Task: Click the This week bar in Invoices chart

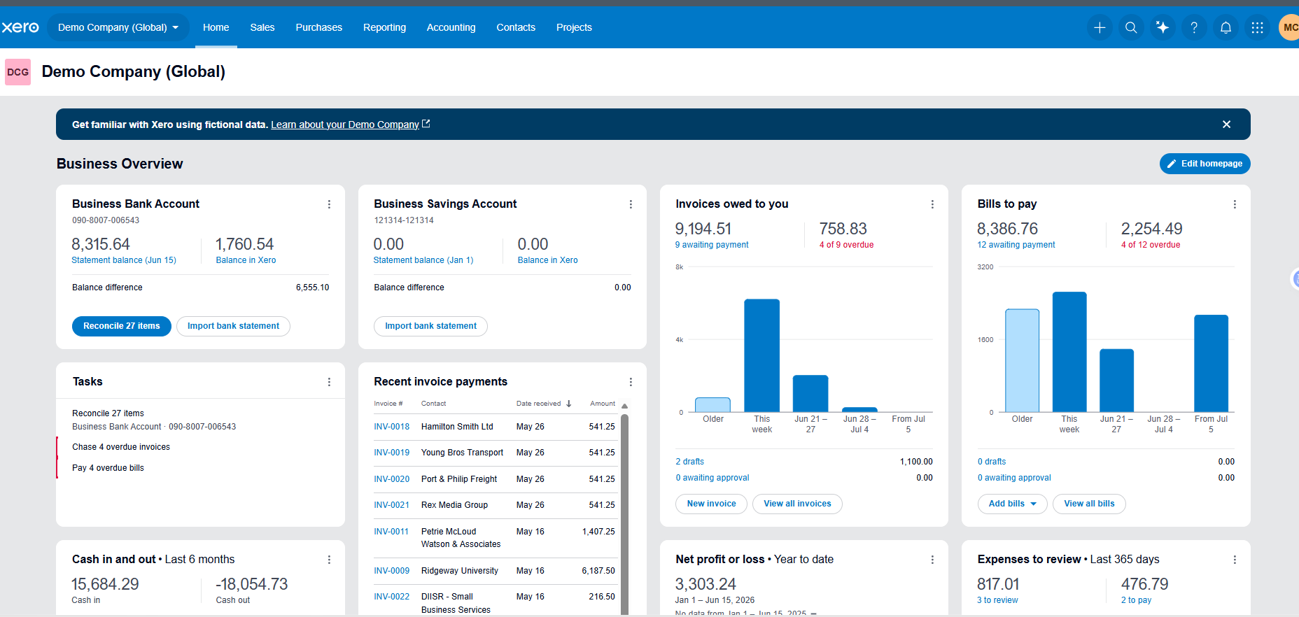Action: pos(761,355)
